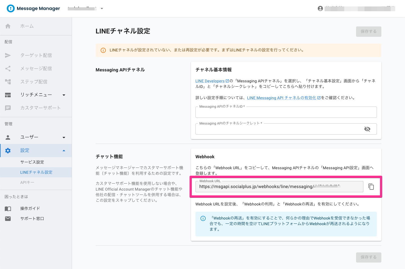Open 操作ガイド in sidebar
The image size is (405, 269).
(x=36, y=209)
